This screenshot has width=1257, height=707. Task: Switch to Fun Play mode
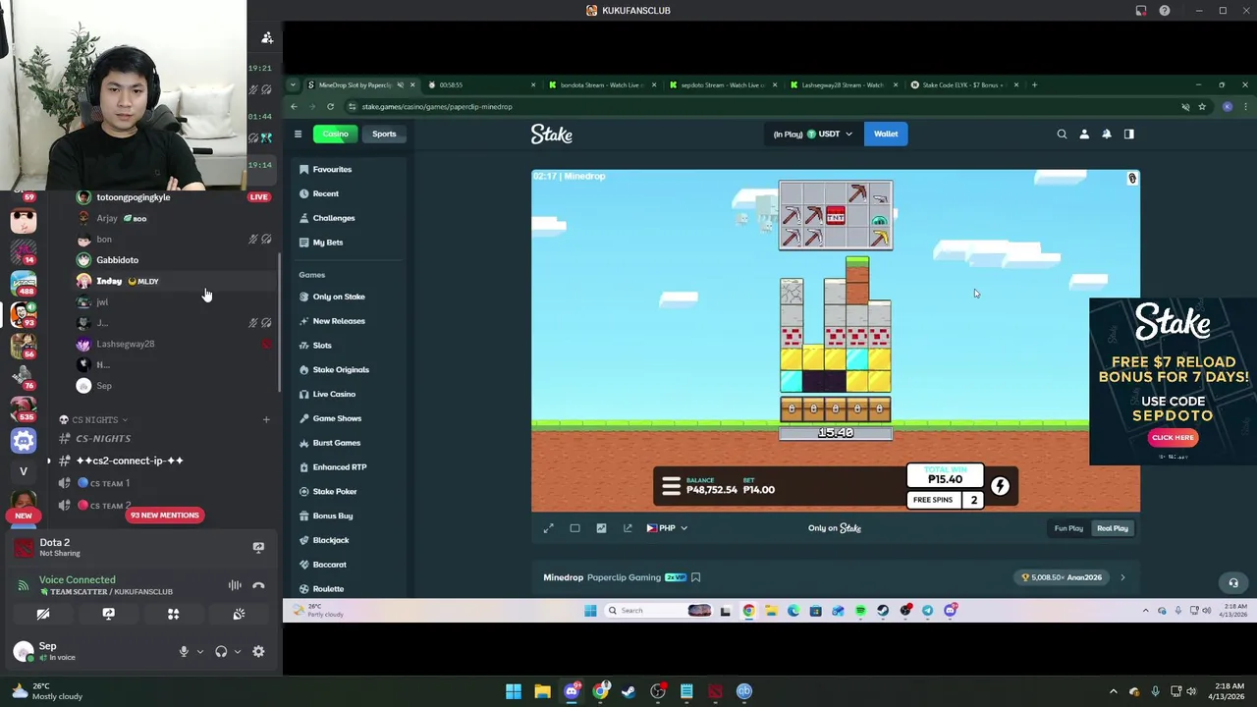pyautogui.click(x=1068, y=528)
